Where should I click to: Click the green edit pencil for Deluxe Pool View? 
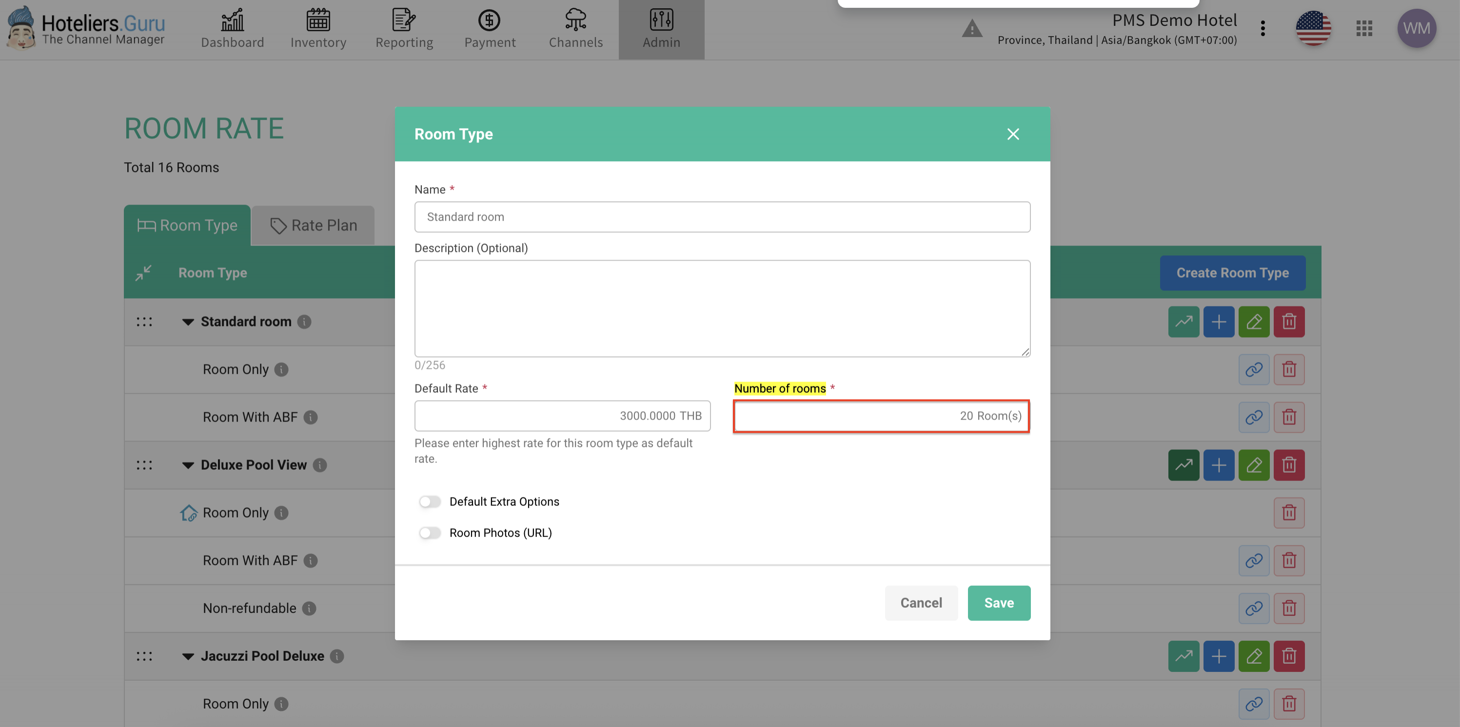click(x=1254, y=465)
